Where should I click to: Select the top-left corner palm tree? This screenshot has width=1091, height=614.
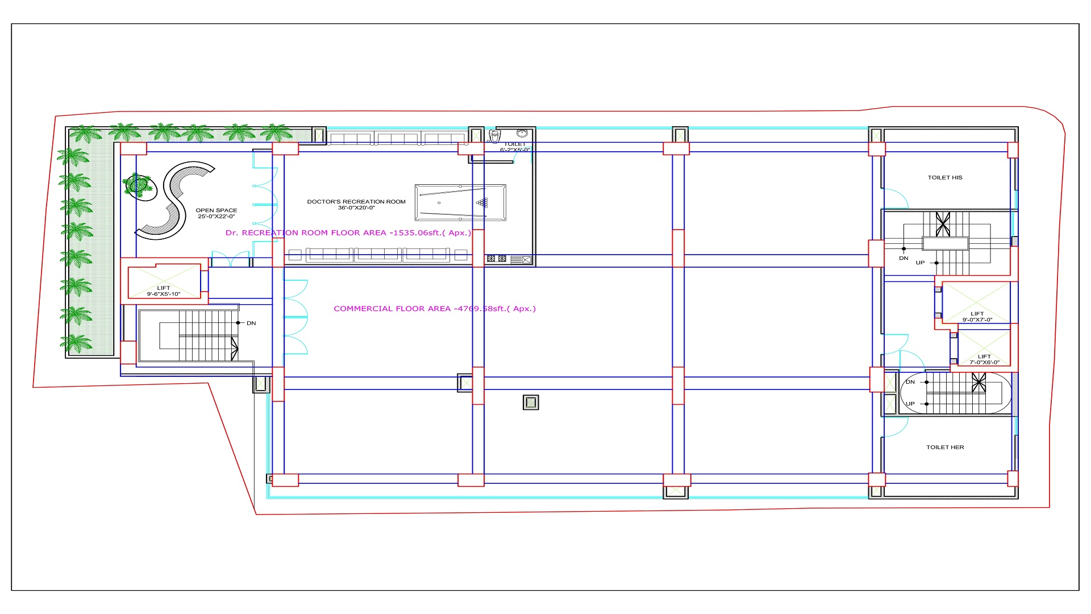pyautogui.click(x=85, y=134)
